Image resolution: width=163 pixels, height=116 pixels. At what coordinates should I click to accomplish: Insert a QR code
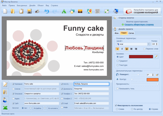coord(97,11)
